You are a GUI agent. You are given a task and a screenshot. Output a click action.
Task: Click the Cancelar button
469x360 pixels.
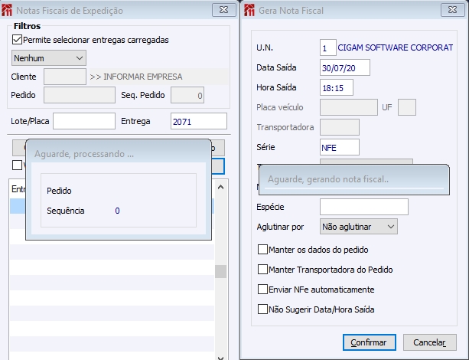[x=430, y=342]
